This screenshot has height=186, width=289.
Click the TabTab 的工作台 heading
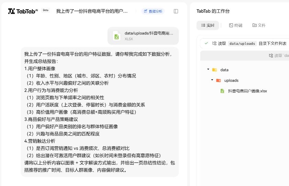coord(213,11)
